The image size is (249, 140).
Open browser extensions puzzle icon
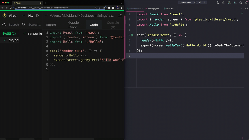(109, 8)
